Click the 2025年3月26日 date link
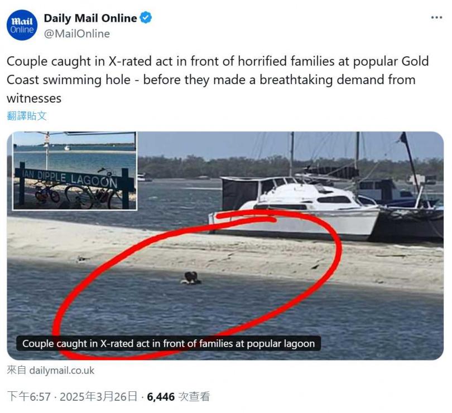Image resolution: width=452 pixels, height=413 pixels. point(98,397)
